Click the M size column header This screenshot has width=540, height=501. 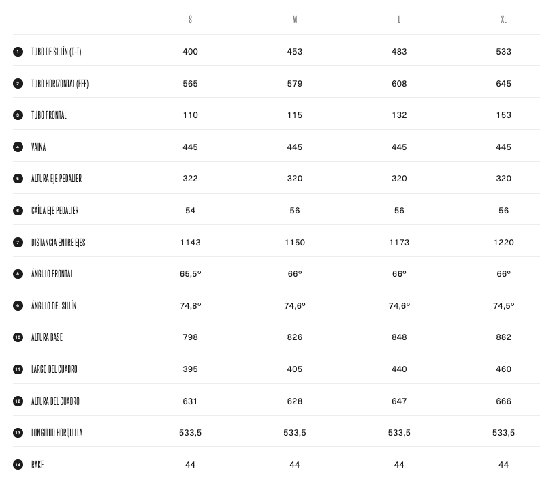click(295, 20)
